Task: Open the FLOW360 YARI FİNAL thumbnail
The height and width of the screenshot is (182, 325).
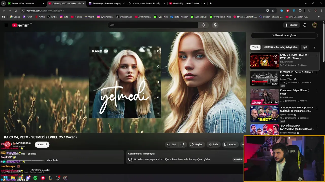Action: pyautogui.click(x=264, y=78)
